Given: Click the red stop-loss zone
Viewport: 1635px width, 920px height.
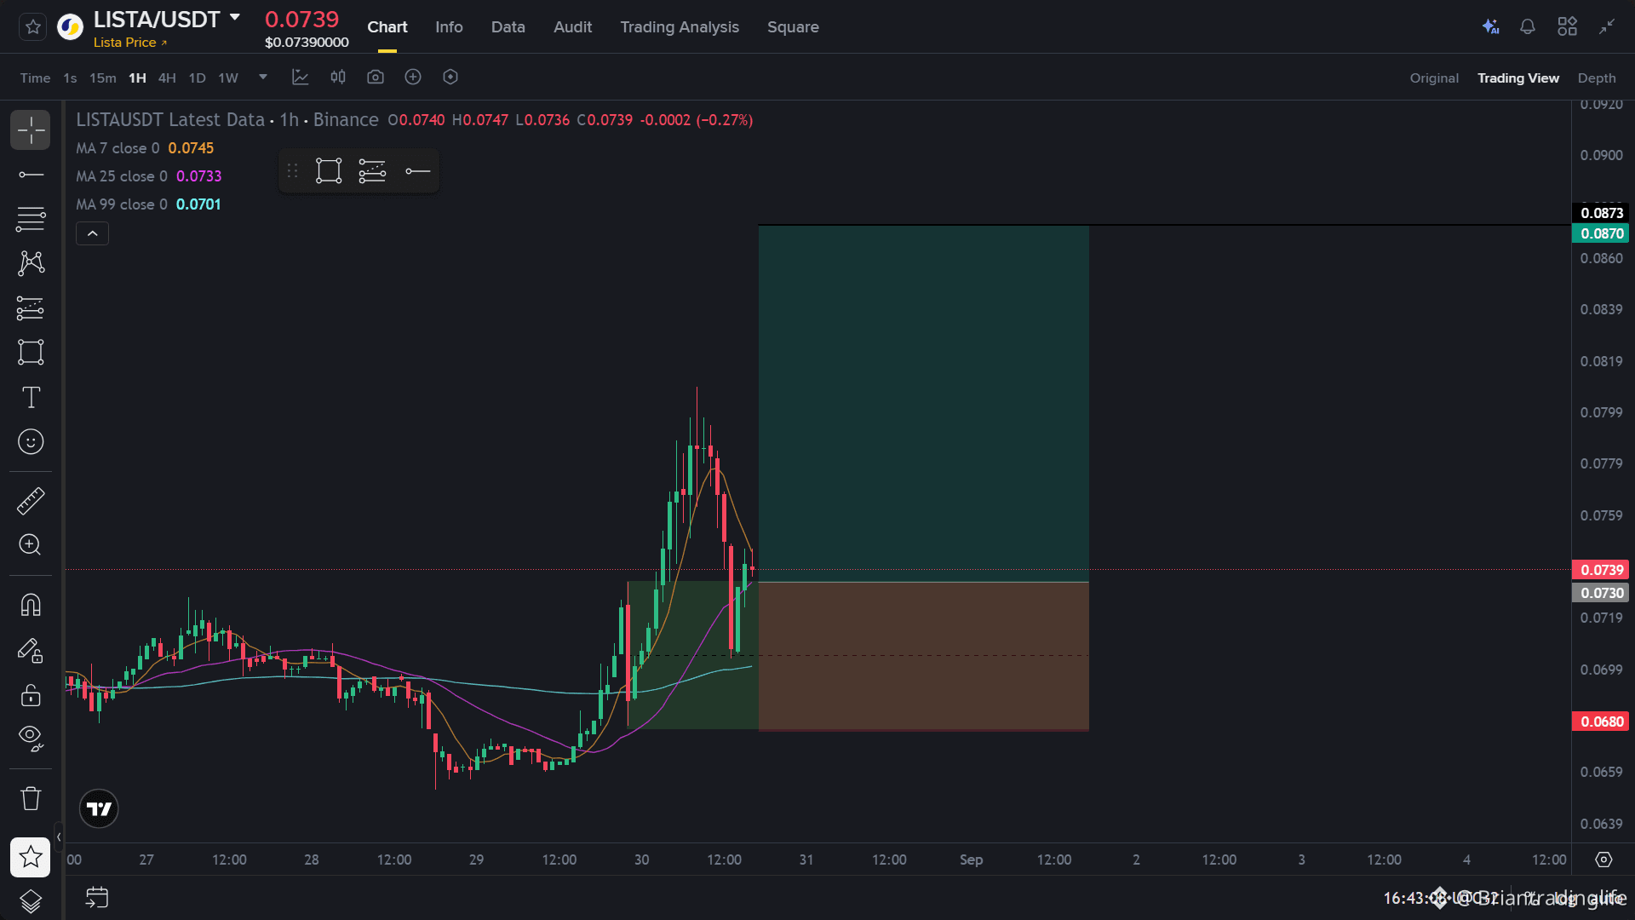Looking at the screenshot, I should tap(924, 656).
